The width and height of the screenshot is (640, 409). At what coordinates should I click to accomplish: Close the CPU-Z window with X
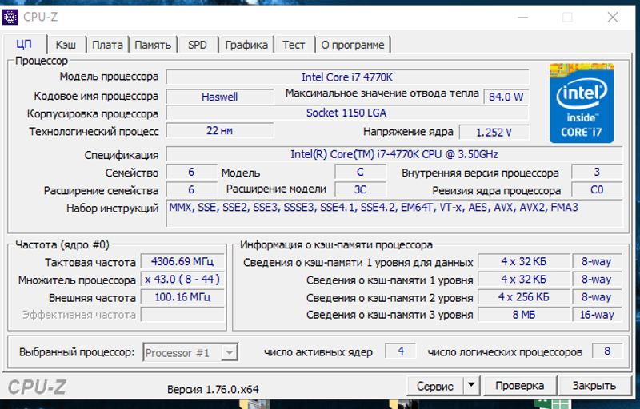click(612, 17)
